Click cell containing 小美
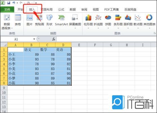 pyautogui.click(x=16, y=69)
